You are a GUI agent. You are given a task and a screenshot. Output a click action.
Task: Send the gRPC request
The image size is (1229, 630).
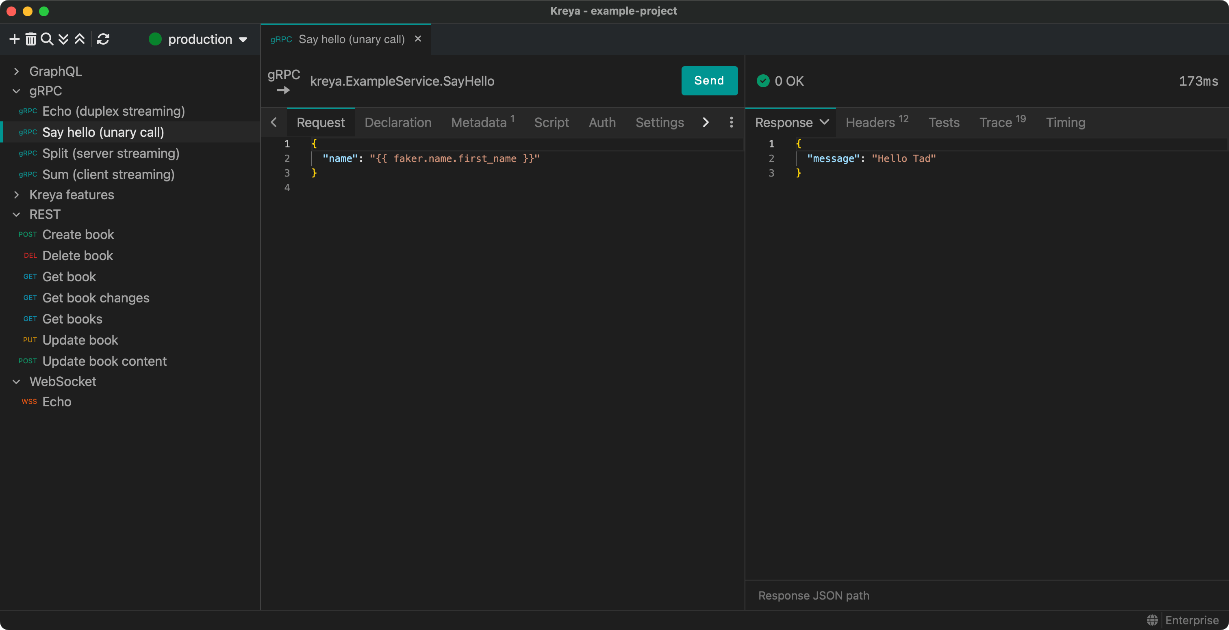709,80
